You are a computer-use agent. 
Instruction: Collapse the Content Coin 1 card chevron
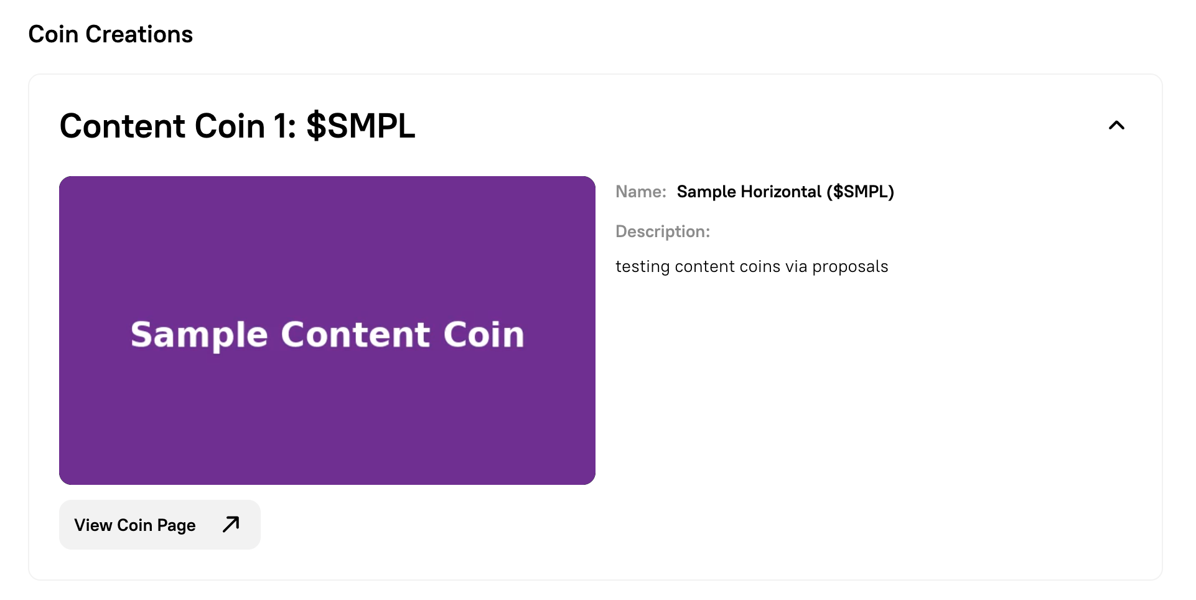1116,126
